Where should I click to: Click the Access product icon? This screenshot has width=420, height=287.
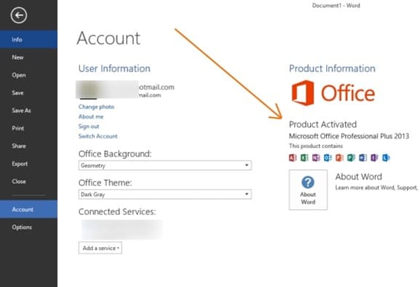[293, 158]
